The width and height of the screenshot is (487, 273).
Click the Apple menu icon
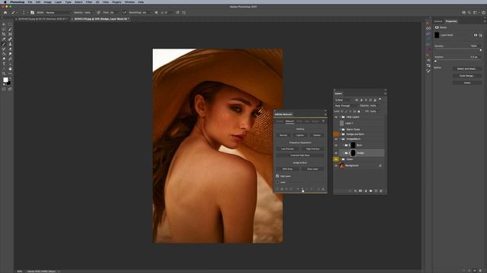click(x=5, y=2)
